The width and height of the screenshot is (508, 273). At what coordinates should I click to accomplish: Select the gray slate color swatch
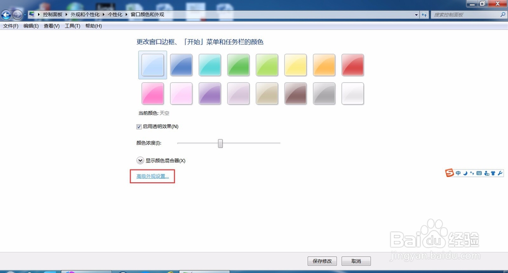pos(324,93)
